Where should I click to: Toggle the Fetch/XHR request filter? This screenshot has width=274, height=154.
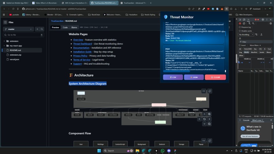(247, 49)
